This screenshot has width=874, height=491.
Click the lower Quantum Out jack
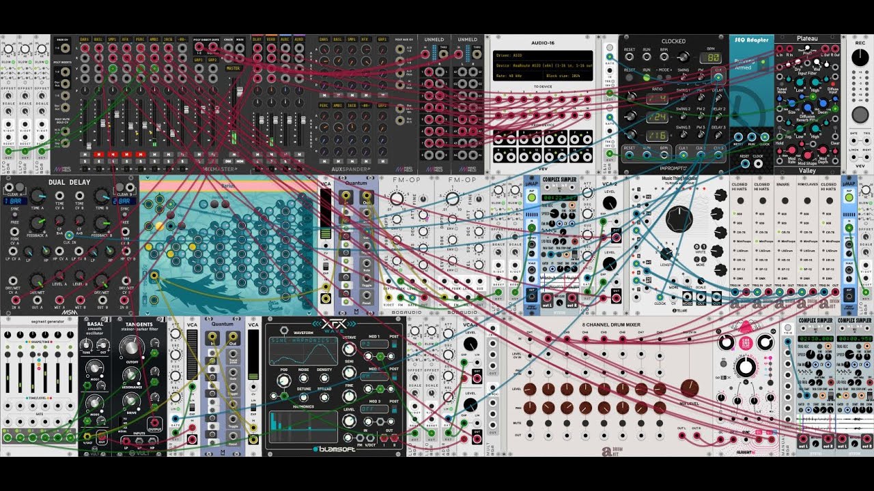coord(233,336)
